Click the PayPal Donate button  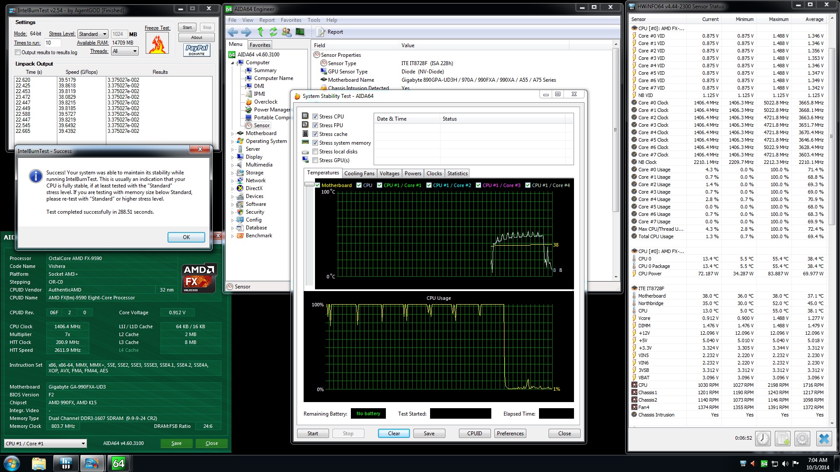pyautogui.click(x=196, y=50)
